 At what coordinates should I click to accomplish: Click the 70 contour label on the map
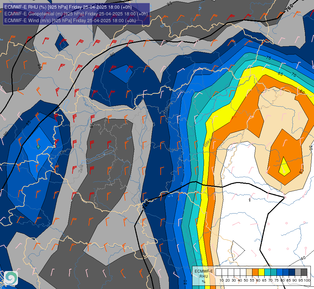pyautogui.click(x=294, y=75)
